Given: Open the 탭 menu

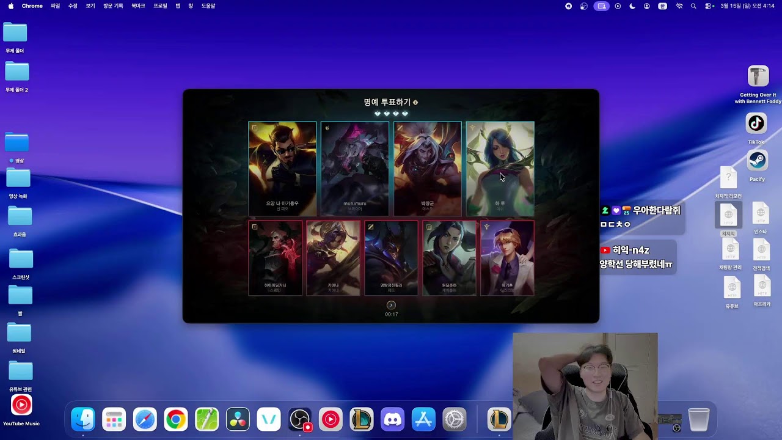Looking at the screenshot, I should 178,5.
